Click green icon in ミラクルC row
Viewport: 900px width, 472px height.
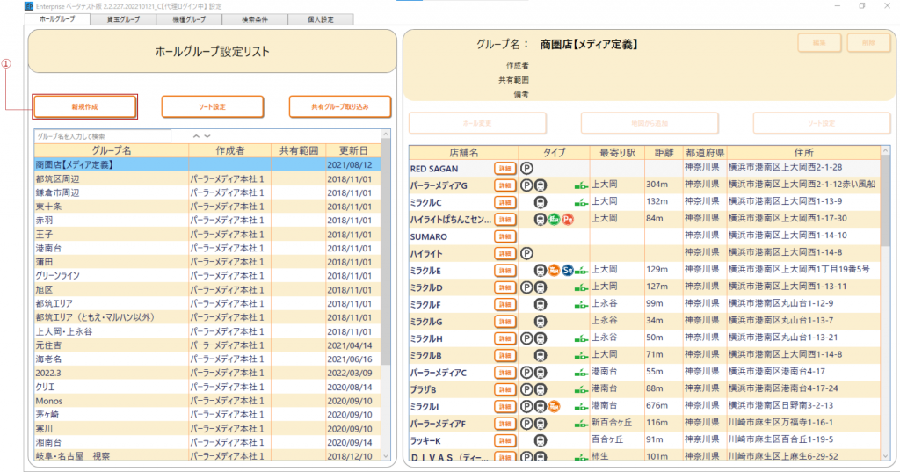click(581, 202)
